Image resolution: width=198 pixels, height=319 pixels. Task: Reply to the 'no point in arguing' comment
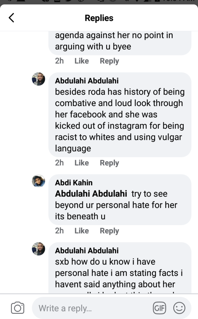pyautogui.click(x=109, y=61)
